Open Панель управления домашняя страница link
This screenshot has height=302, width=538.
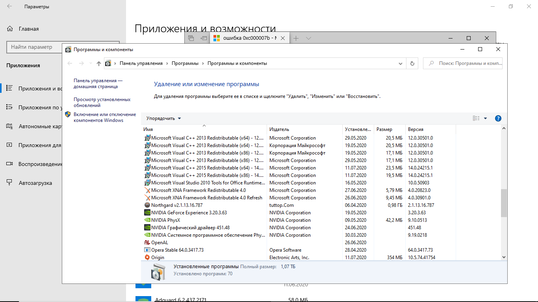98,83
